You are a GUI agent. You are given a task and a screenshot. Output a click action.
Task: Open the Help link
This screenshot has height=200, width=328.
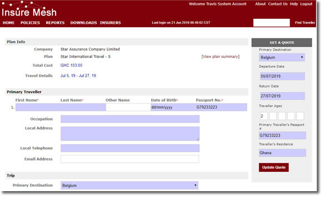[294, 4]
